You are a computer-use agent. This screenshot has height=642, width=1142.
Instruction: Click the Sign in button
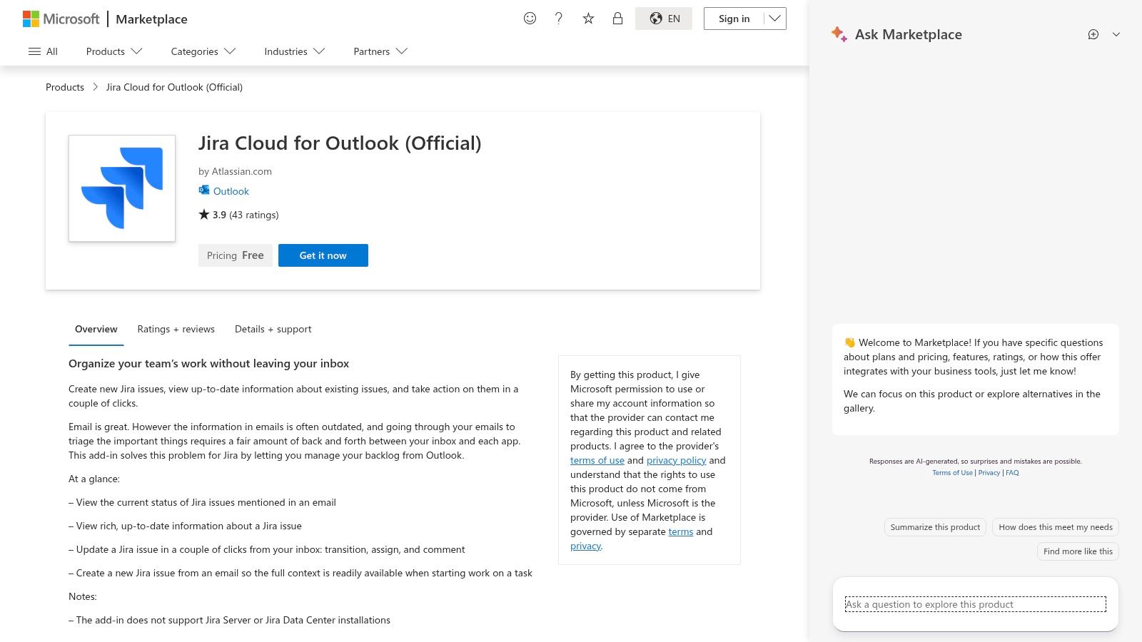pyautogui.click(x=734, y=19)
